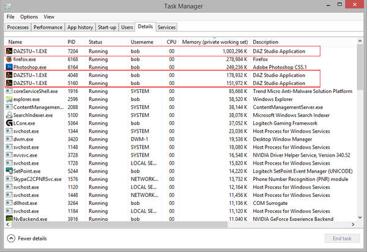
Task: Open the Options menu
Action: (29, 17)
